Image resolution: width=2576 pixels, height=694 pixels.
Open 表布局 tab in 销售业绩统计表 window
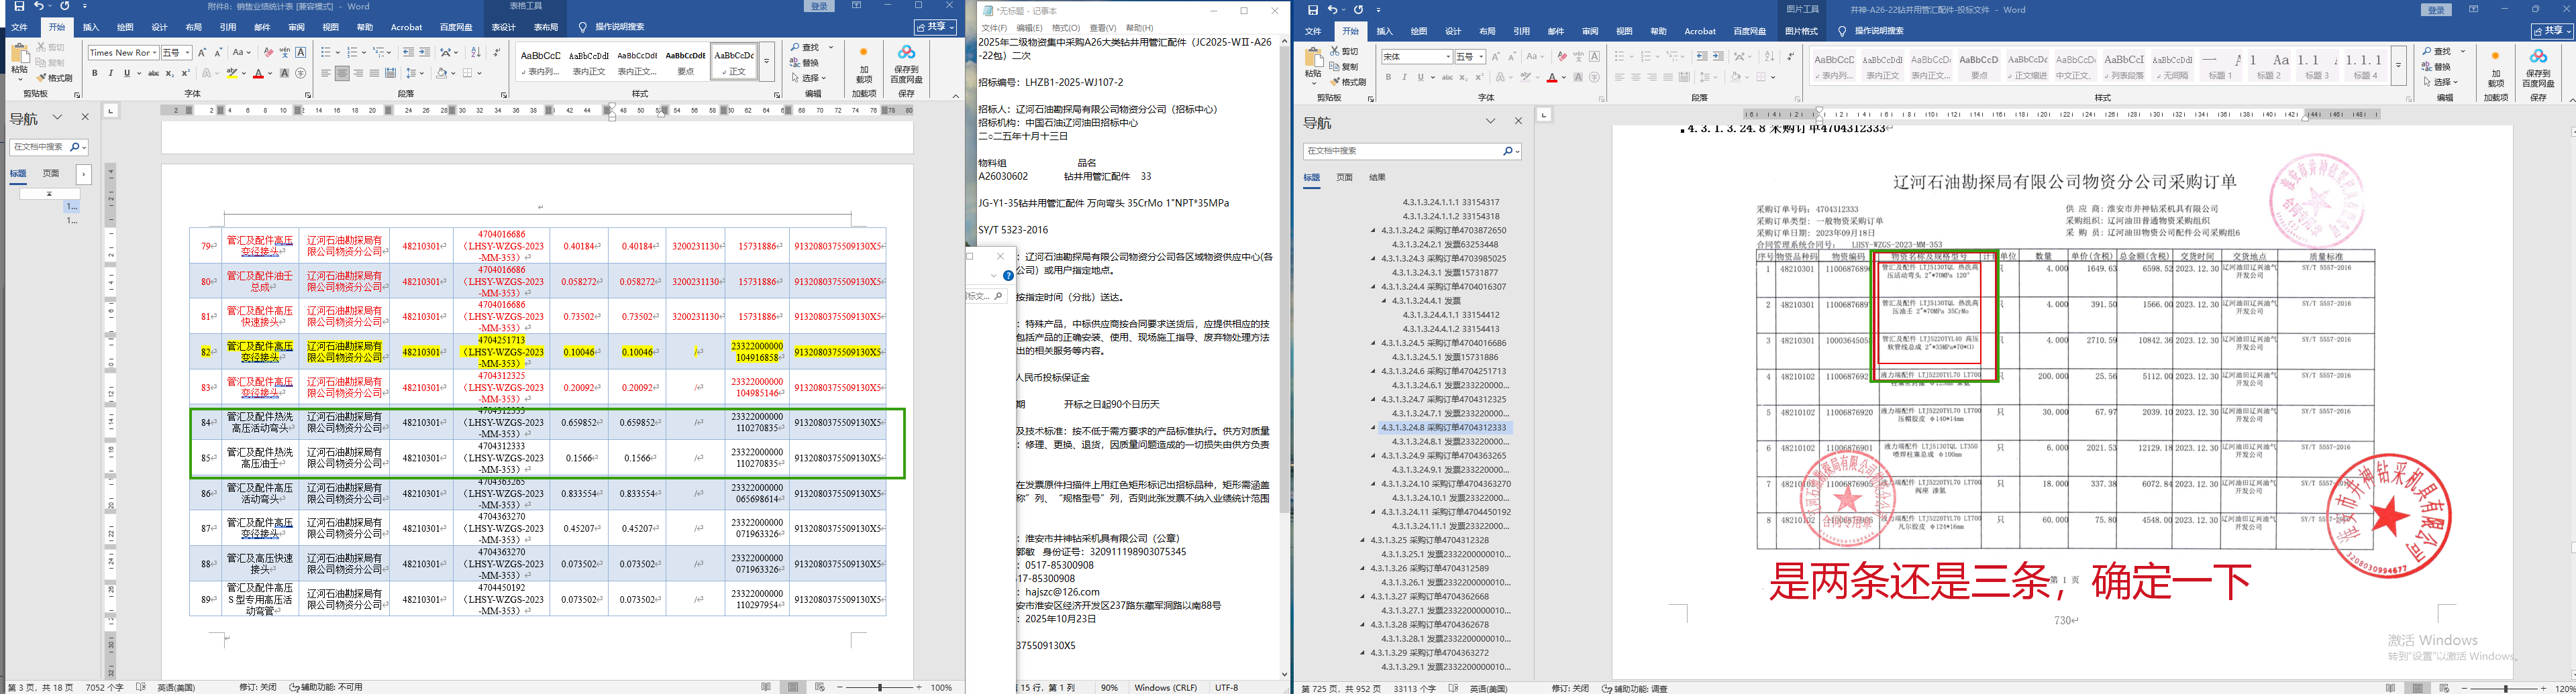pyautogui.click(x=546, y=27)
